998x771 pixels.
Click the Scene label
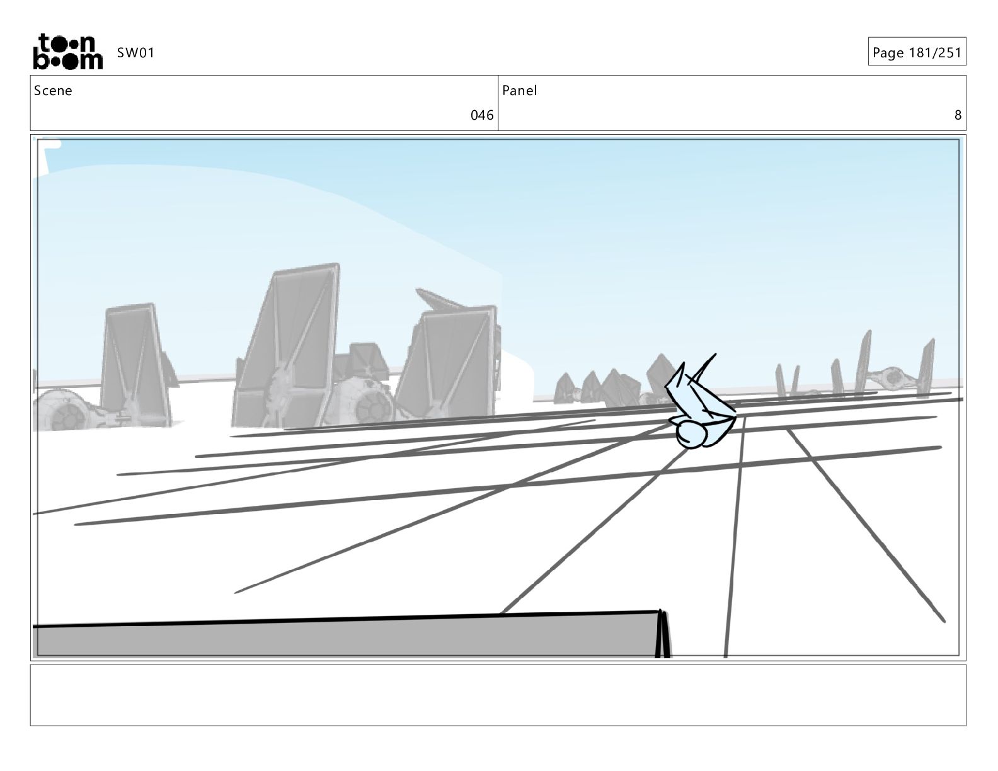(x=53, y=91)
